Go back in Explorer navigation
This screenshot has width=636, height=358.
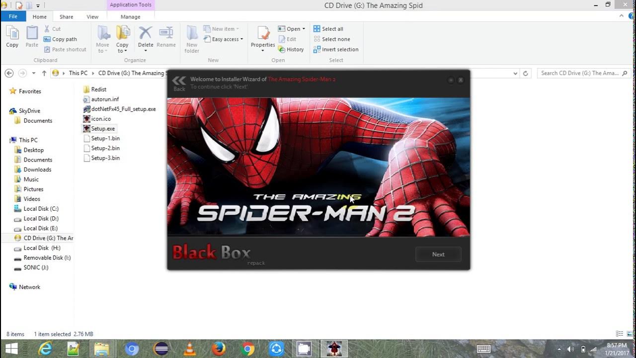9,73
